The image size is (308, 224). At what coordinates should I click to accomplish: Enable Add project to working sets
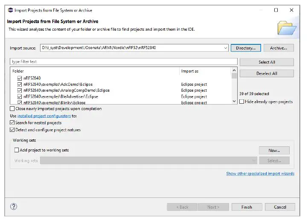coord(17,150)
